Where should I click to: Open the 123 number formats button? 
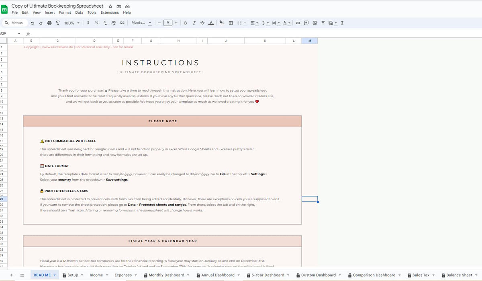tap(122, 23)
